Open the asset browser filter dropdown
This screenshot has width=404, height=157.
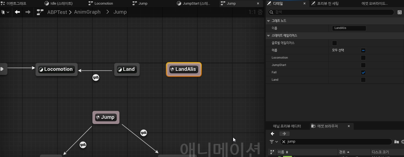[274, 142]
